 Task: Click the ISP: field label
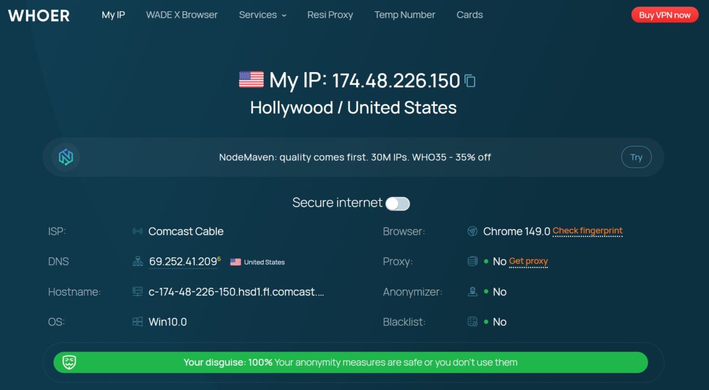coord(57,231)
